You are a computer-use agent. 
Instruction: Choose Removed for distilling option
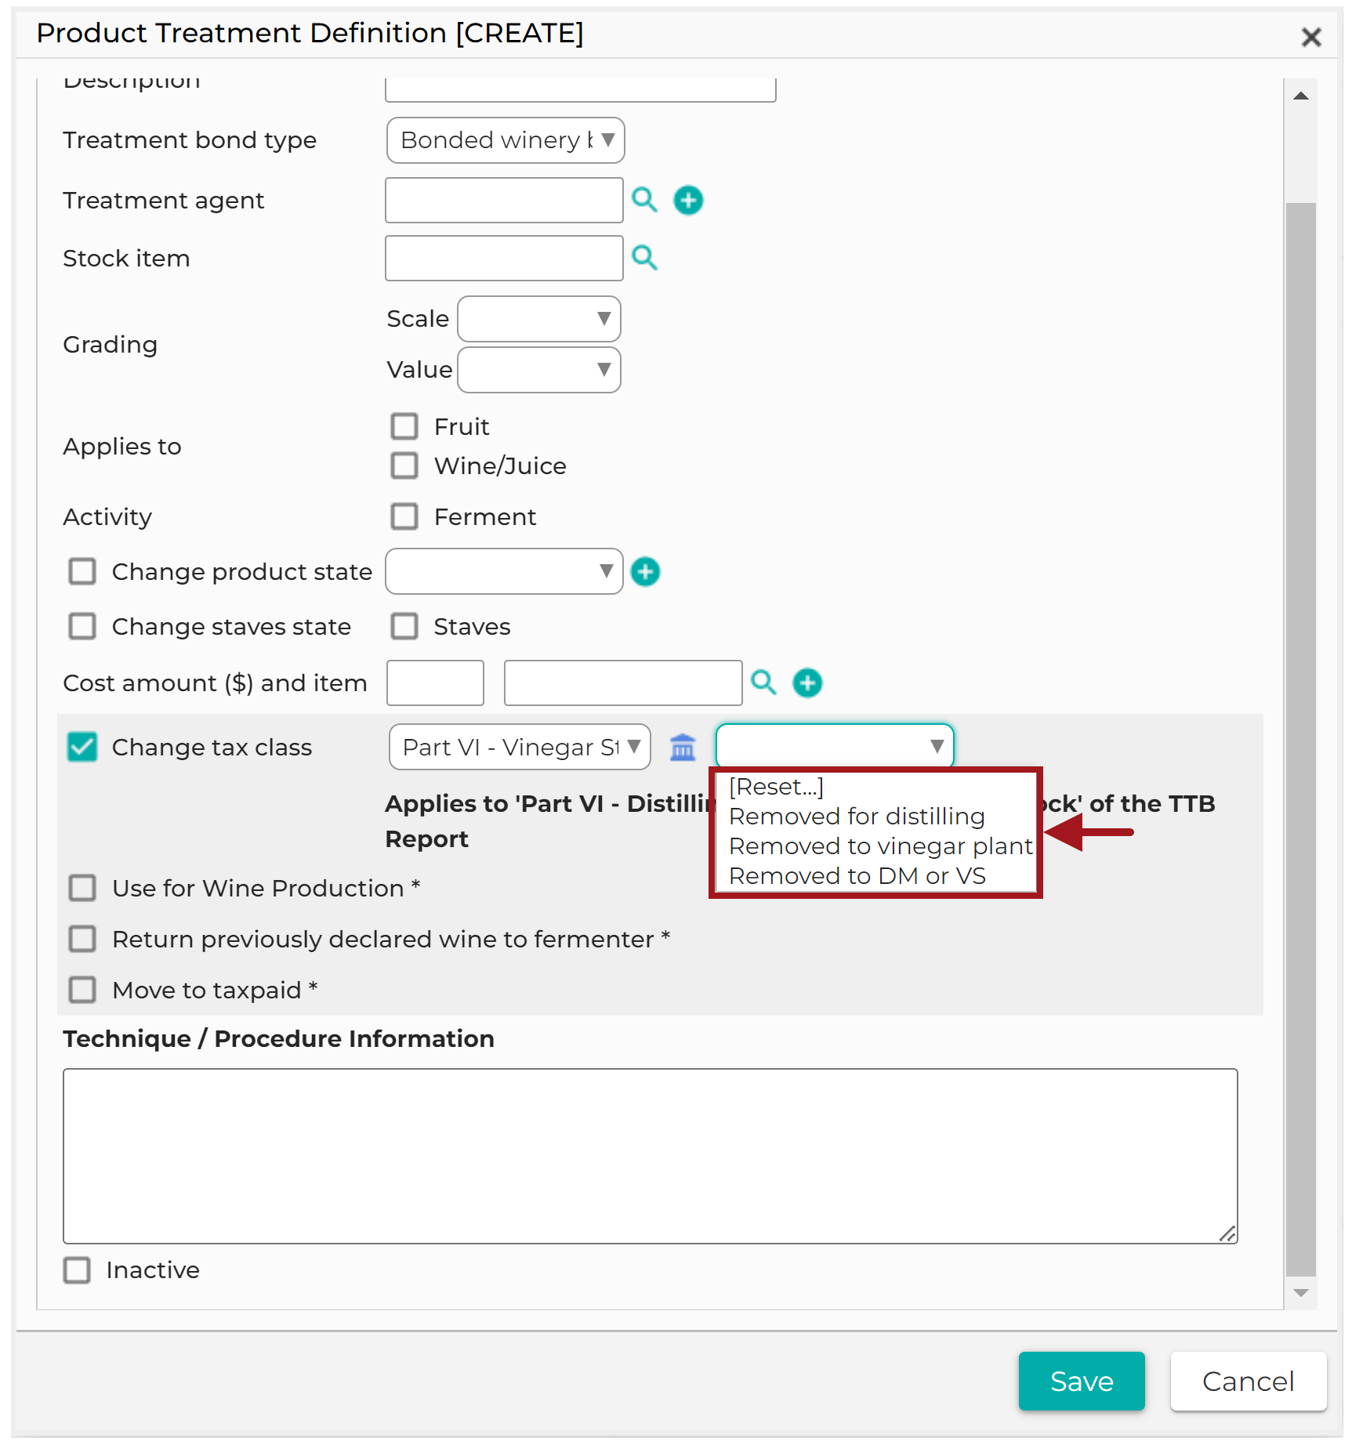857,817
